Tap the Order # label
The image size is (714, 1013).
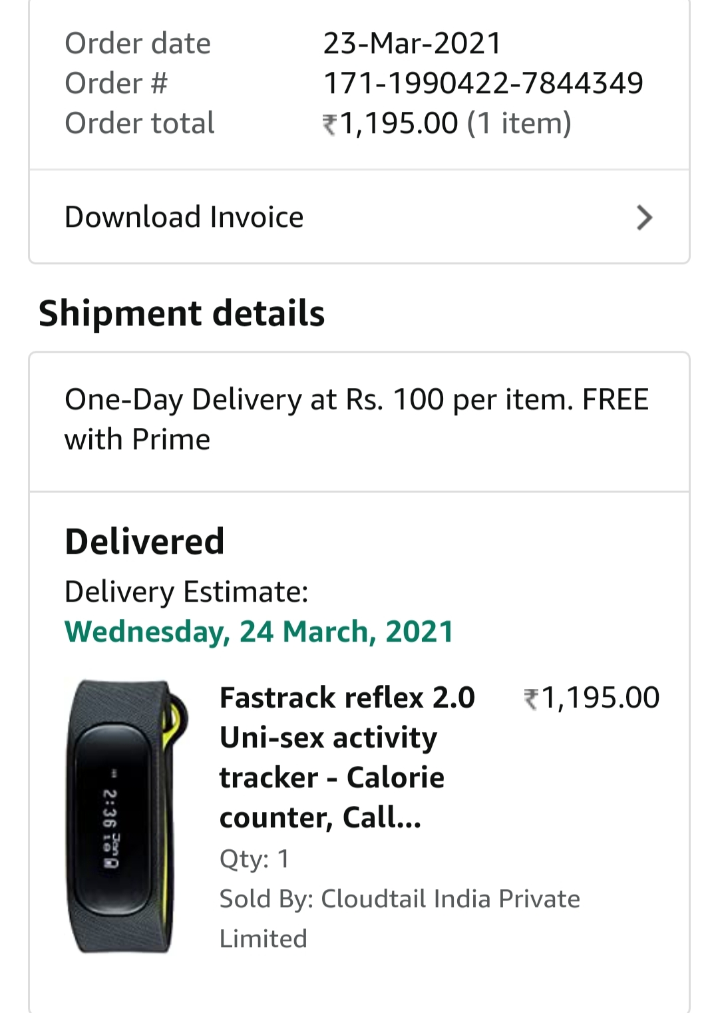coord(116,84)
